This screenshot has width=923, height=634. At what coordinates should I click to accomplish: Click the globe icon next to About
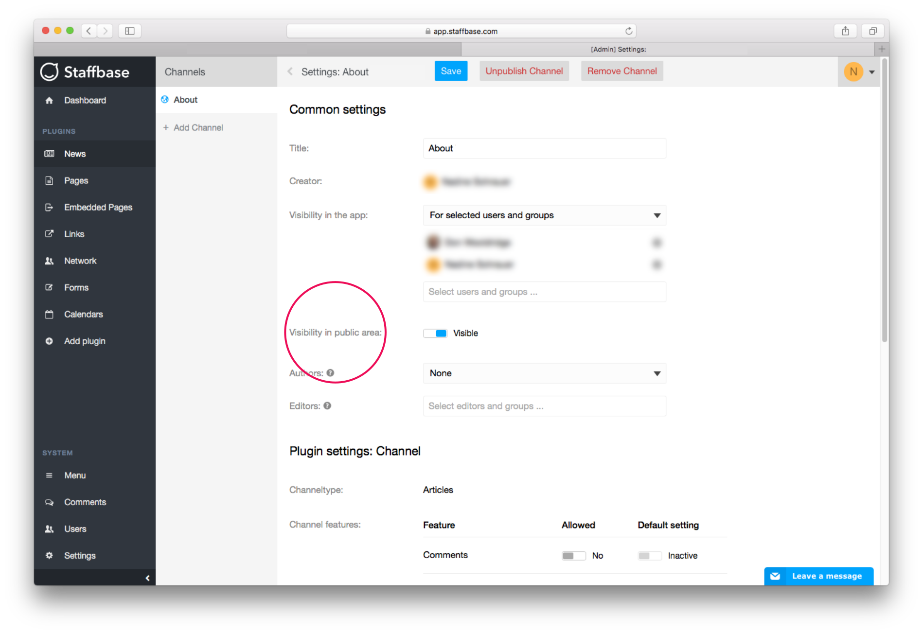tap(165, 100)
